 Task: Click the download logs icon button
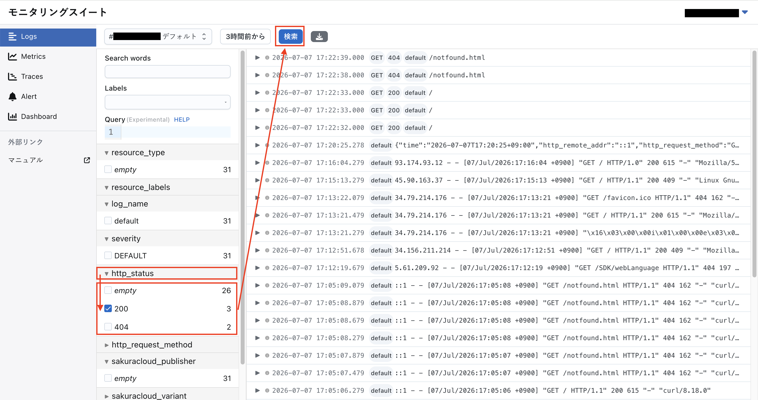[x=319, y=37]
